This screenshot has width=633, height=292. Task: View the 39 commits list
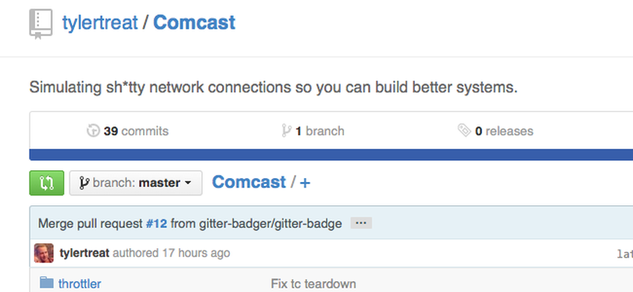pos(136,131)
